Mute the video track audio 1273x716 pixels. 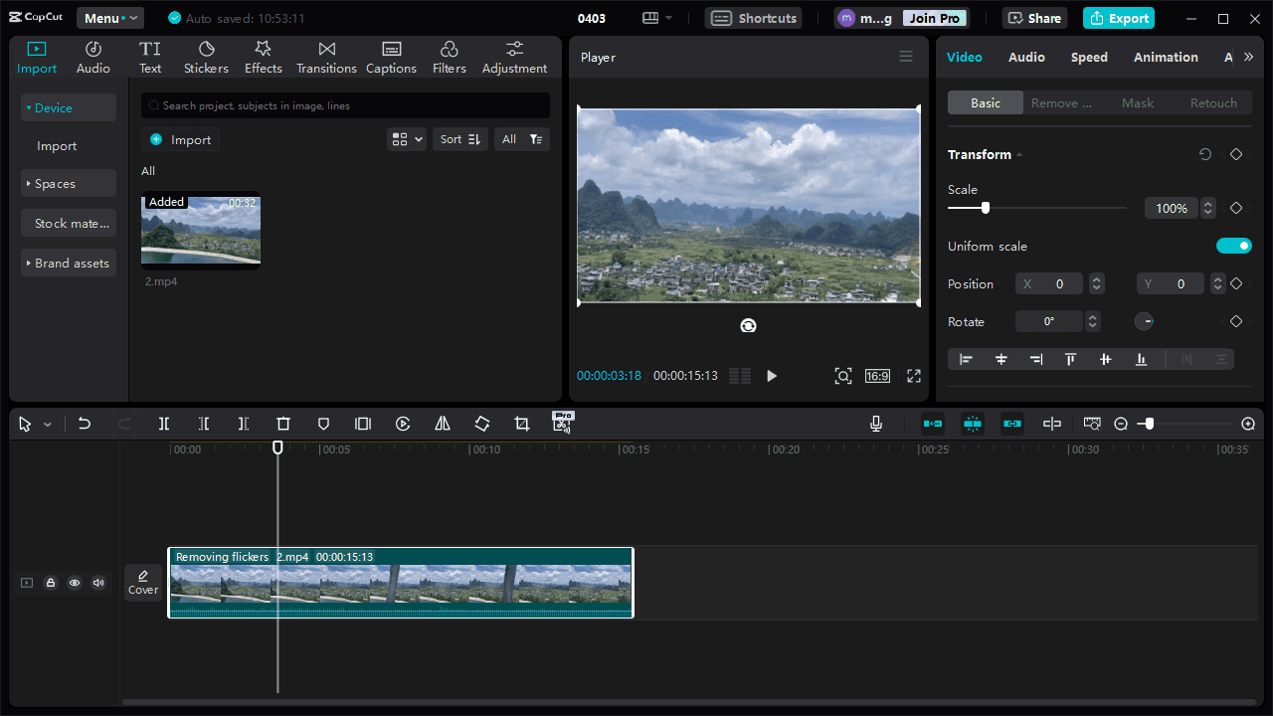pyautogui.click(x=98, y=583)
